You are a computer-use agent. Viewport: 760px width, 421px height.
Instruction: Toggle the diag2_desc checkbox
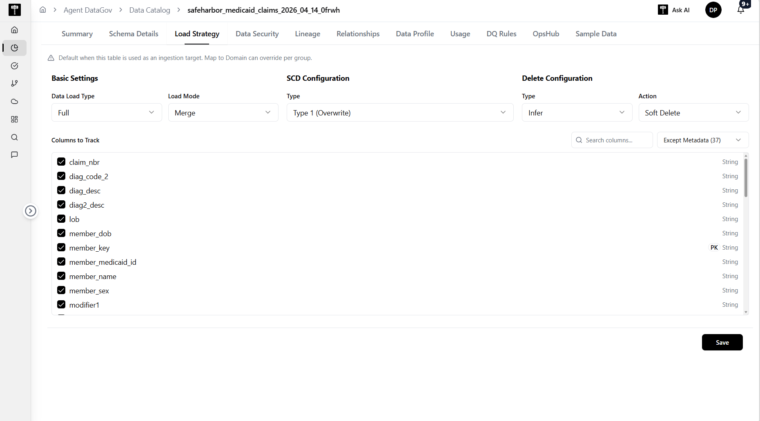point(61,205)
